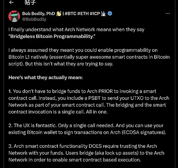Open the three-dot more options menu
The width and height of the screenshot is (178, 168).
(168, 14)
